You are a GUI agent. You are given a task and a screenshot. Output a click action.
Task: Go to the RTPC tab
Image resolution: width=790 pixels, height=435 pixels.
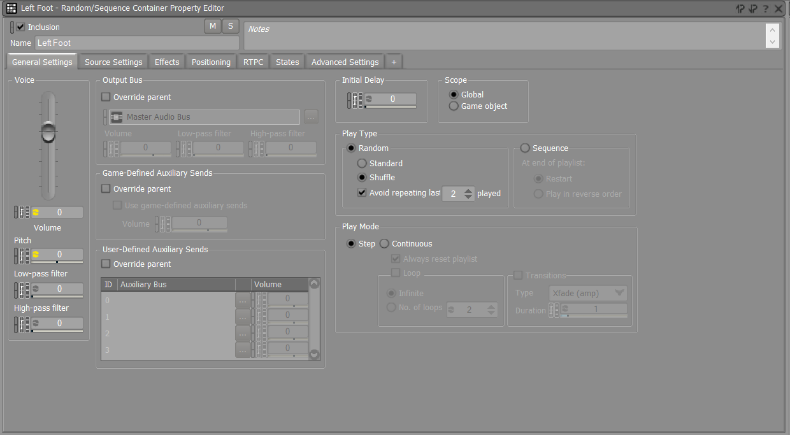[253, 62]
